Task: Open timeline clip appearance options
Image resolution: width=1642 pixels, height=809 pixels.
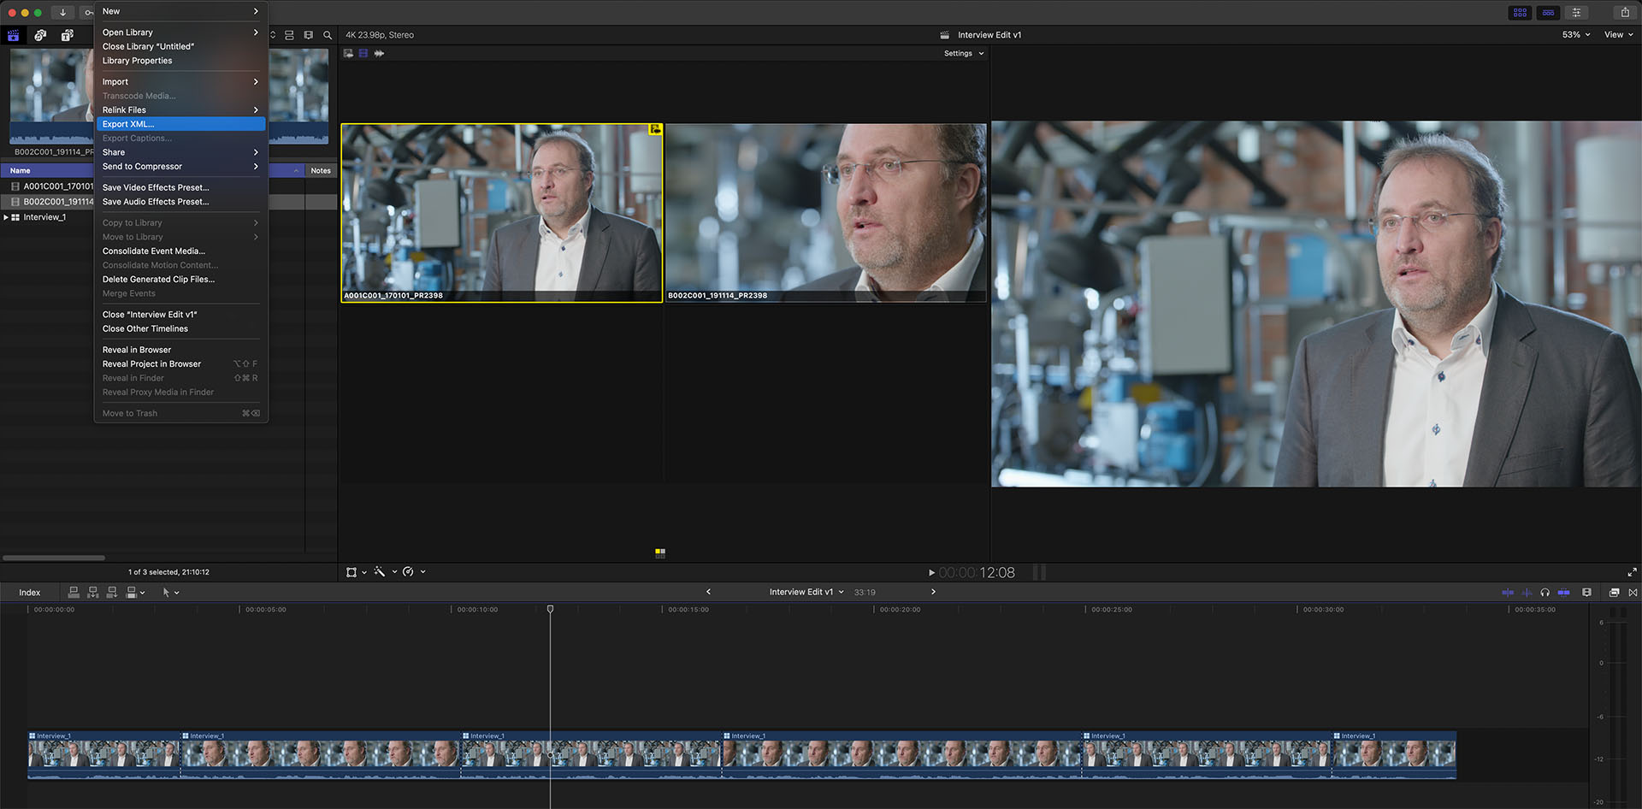Action: 1586,592
